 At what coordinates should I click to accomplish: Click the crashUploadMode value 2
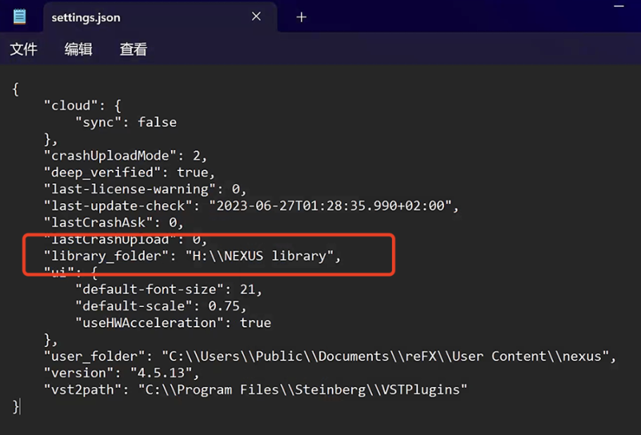(x=197, y=156)
